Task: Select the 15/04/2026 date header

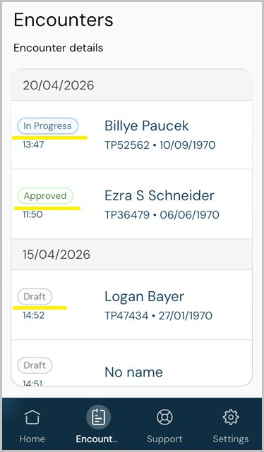Action: click(x=131, y=255)
